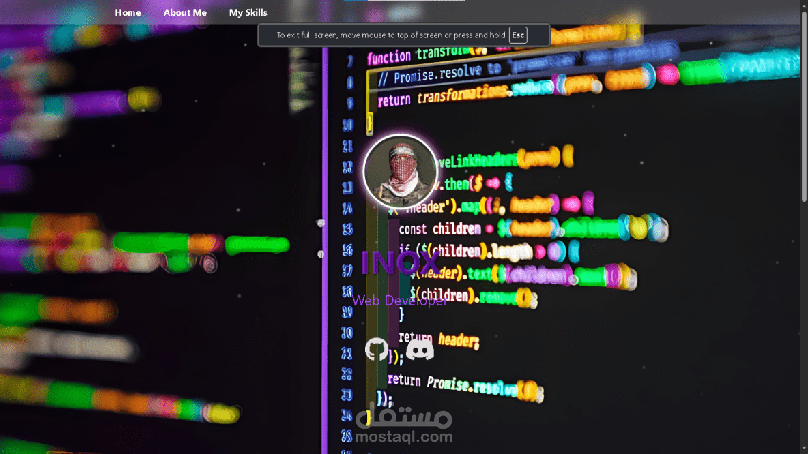Click the circular profile avatar

(x=401, y=171)
